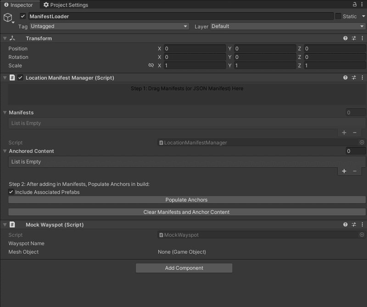Add an element to the Manifests list
This screenshot has width=367, height=307.
pos(344,133)
